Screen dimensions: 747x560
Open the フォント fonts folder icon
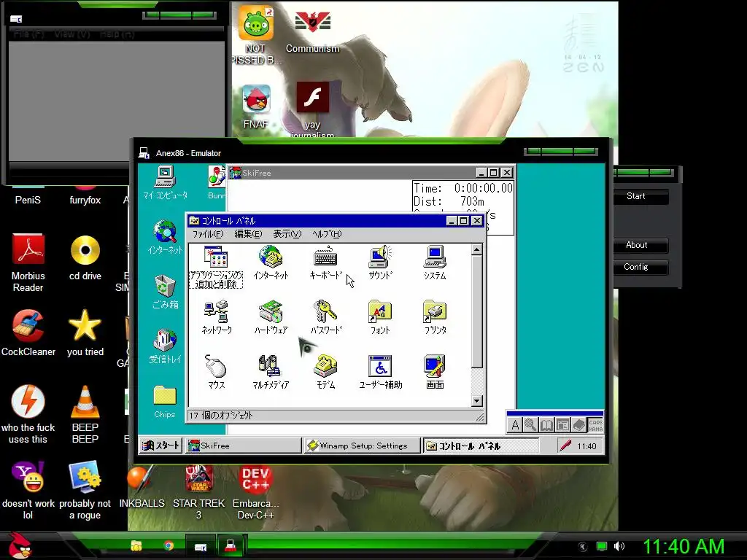[x=380, y=317]
